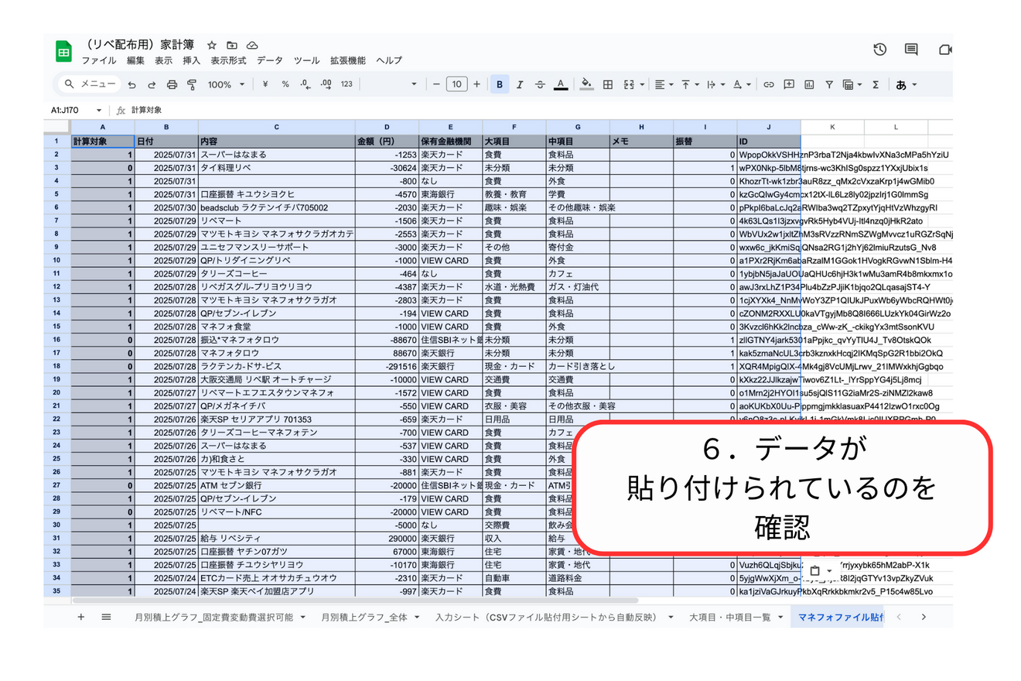
Task: Insert a chart
Action: (x=809, y=84)
